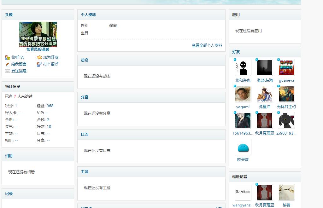Open 秋月真理亚 avatar in recent visitors
The height and width of the screenshot is (208, 323).
[x=265, y=192]
